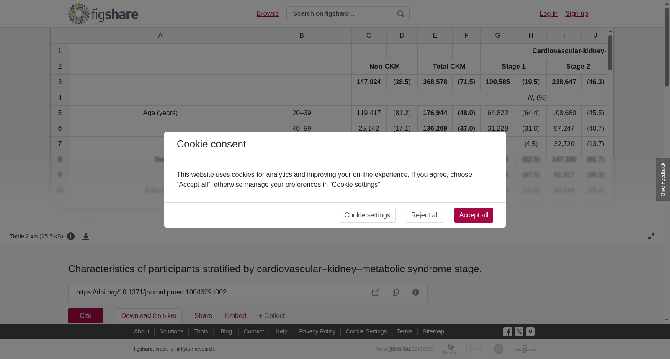Reject all cookies
670x359 pixels.
click(x=425, y=215)
